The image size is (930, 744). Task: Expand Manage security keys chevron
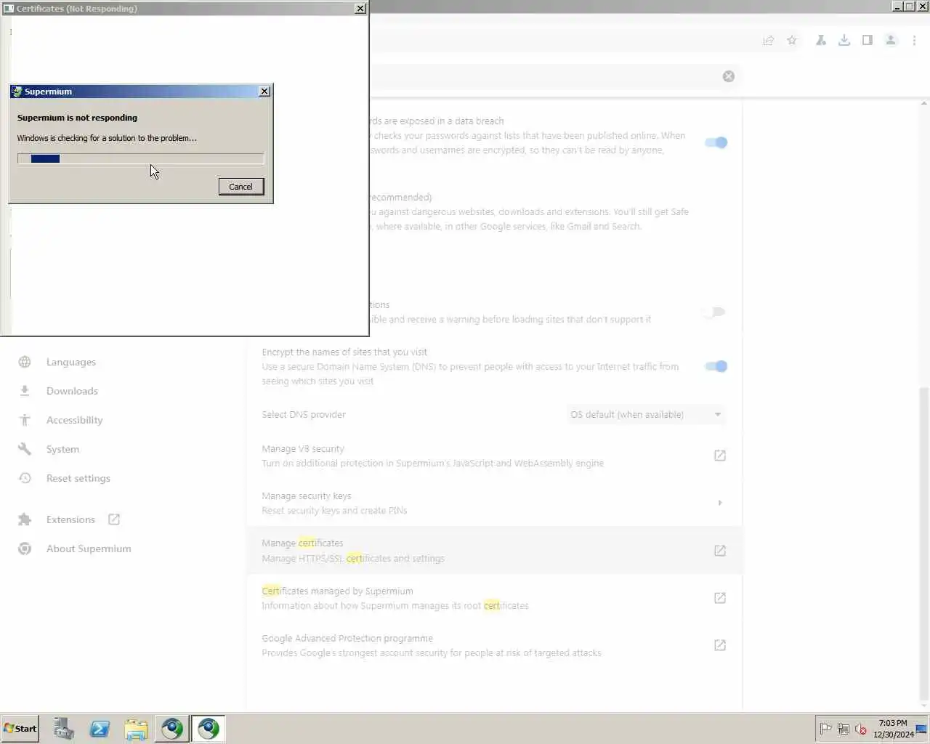pyautogui.click(x=720, y=503)
